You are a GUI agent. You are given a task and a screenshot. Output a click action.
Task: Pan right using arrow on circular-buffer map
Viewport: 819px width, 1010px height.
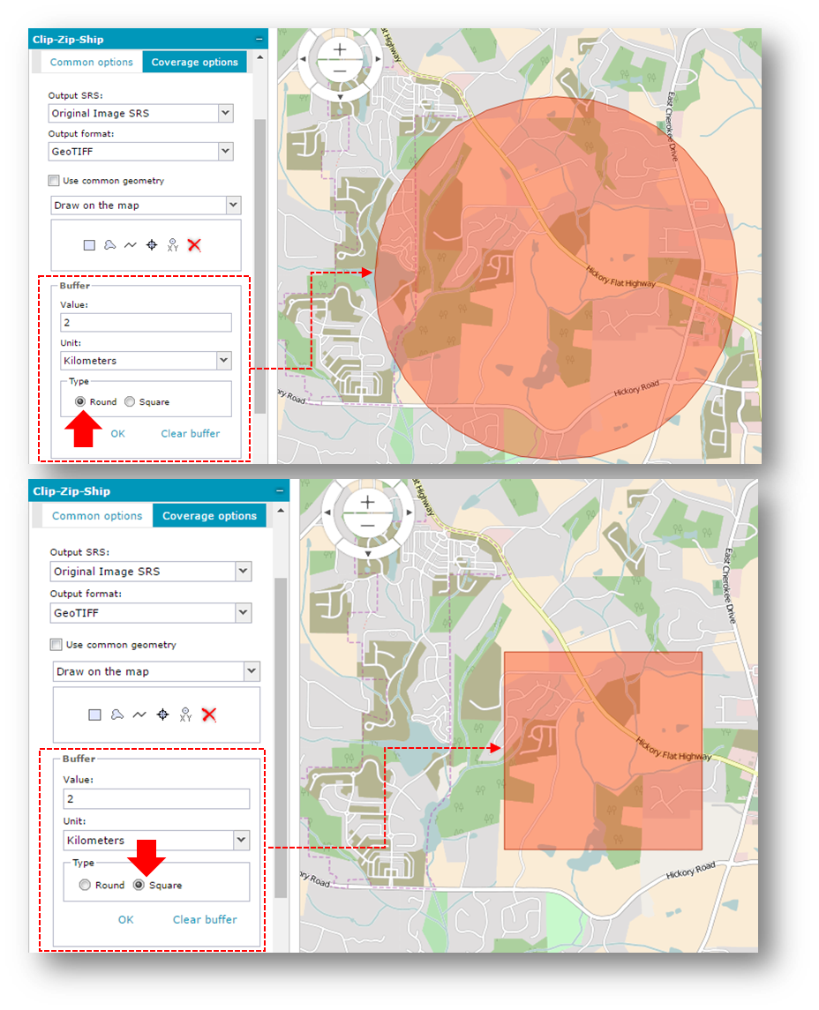pos(378,59)
